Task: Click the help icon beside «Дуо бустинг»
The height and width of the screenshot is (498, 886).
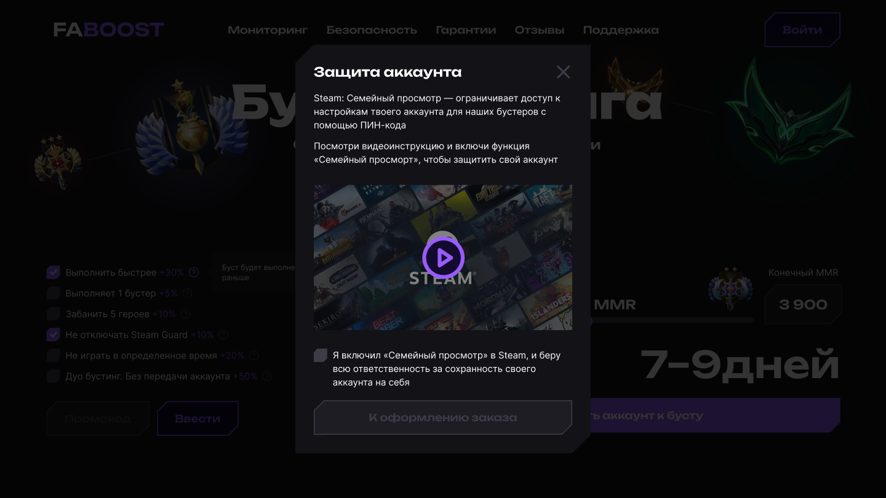Action: point(267,376)
